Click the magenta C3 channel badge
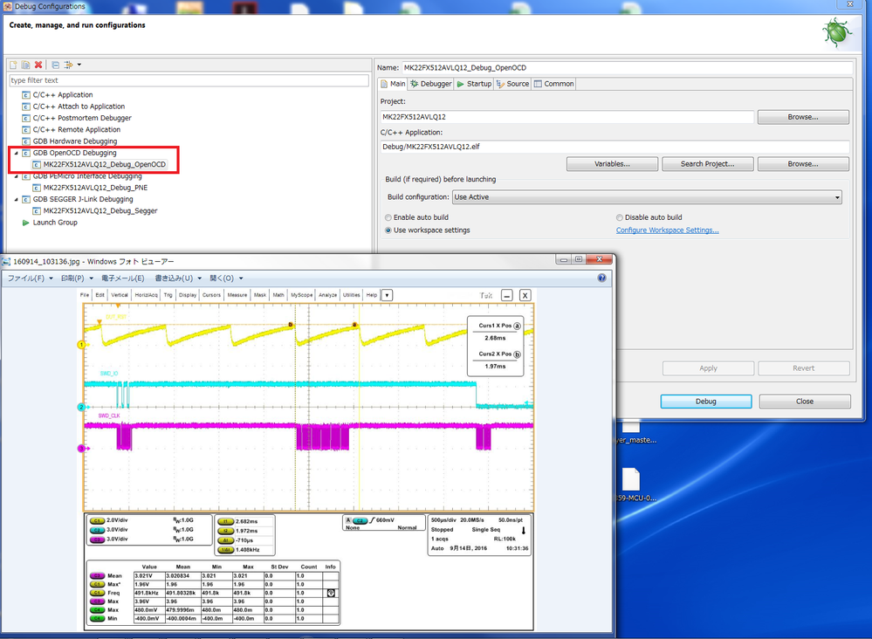The width and height of the screenshot is (872, 639). tap(97, 539)
